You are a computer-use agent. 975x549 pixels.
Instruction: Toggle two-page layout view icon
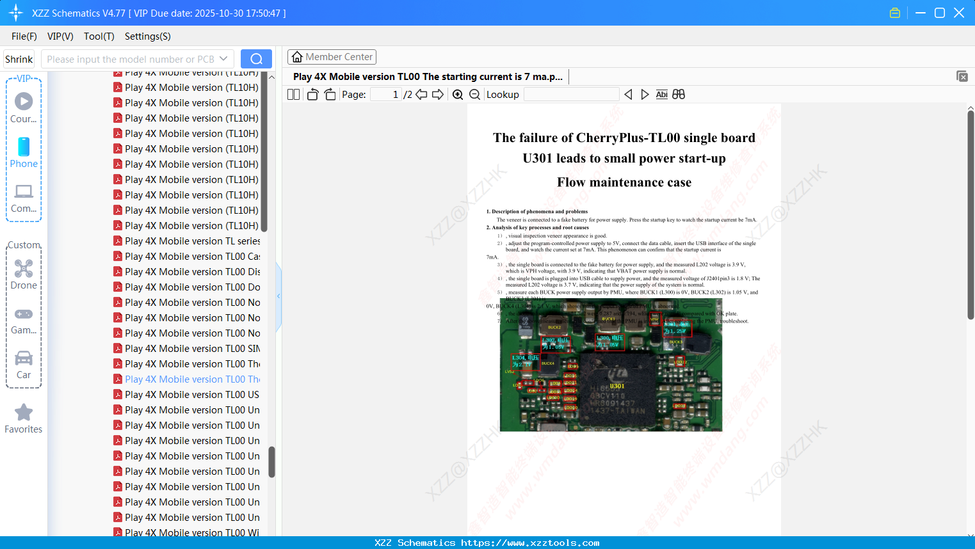293,95
